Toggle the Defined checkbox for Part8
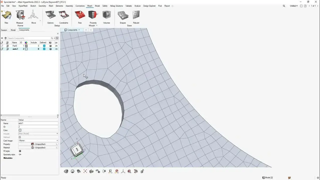Viewport: 320px width, 180px height. pyautogui.click(x=44, y=46)
